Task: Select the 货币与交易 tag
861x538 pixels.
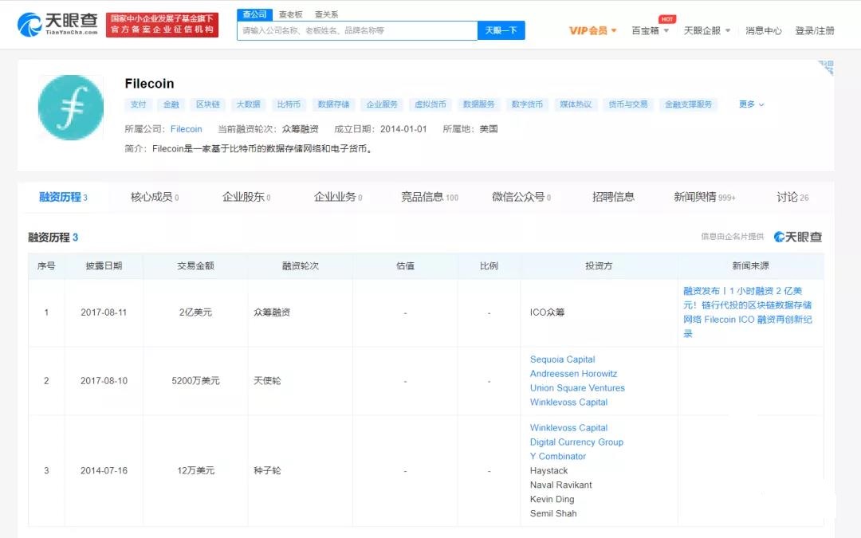Action: [627, 104]
